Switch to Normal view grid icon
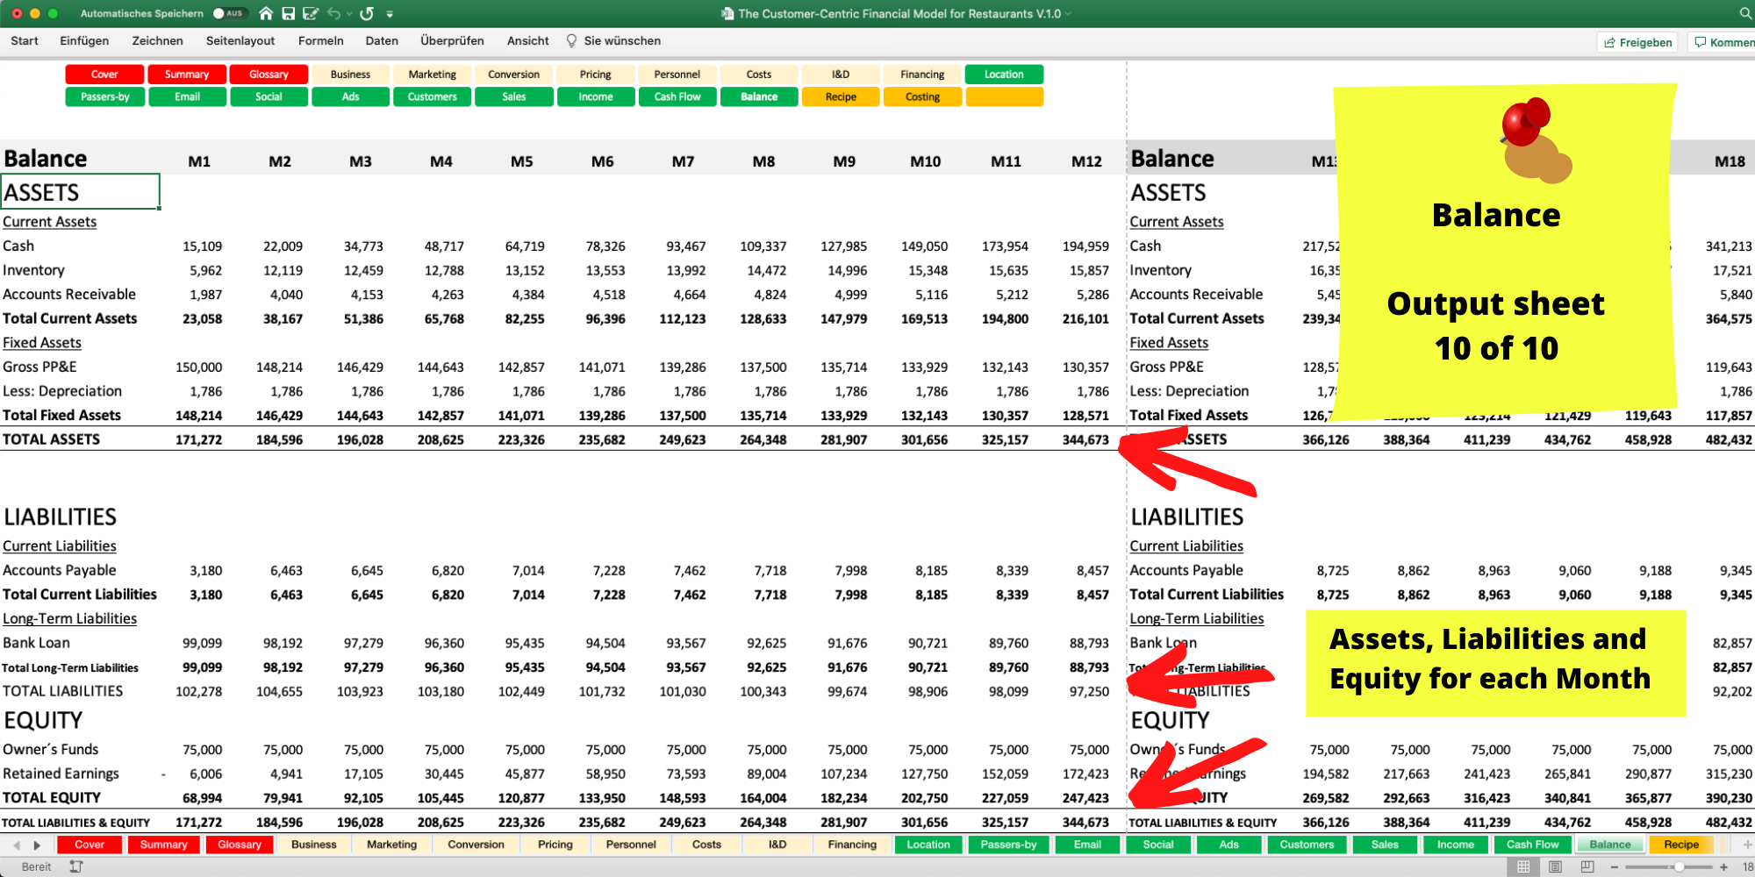 tap(1523, 866)
